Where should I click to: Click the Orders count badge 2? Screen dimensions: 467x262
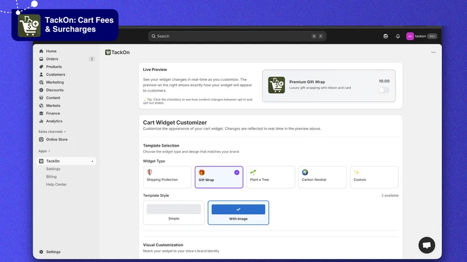pyautogui.click(x=92, y=59)
